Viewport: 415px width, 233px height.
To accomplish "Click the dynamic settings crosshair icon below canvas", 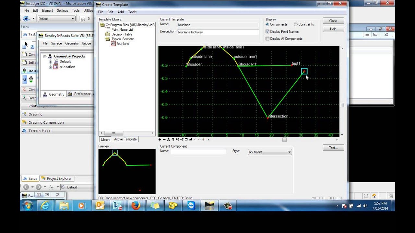I will (x=204, y=139).
